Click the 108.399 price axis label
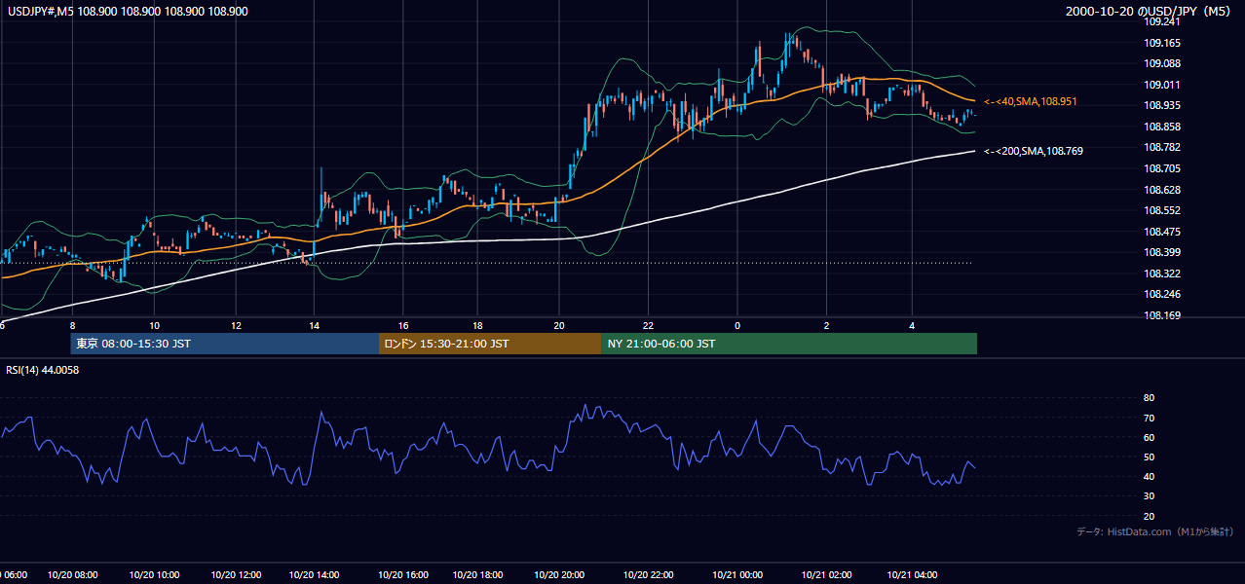Viewport: 1245px width, 584px height. tap(1162, 252)
